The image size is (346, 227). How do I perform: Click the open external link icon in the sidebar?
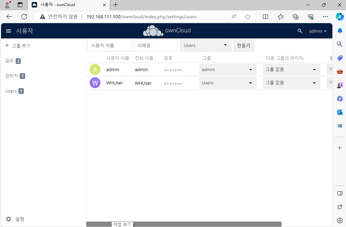pyautogui.click(x=340, y=207)
